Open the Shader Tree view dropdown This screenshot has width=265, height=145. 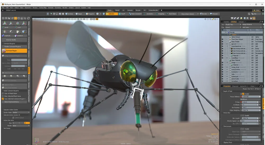[233, 25]
